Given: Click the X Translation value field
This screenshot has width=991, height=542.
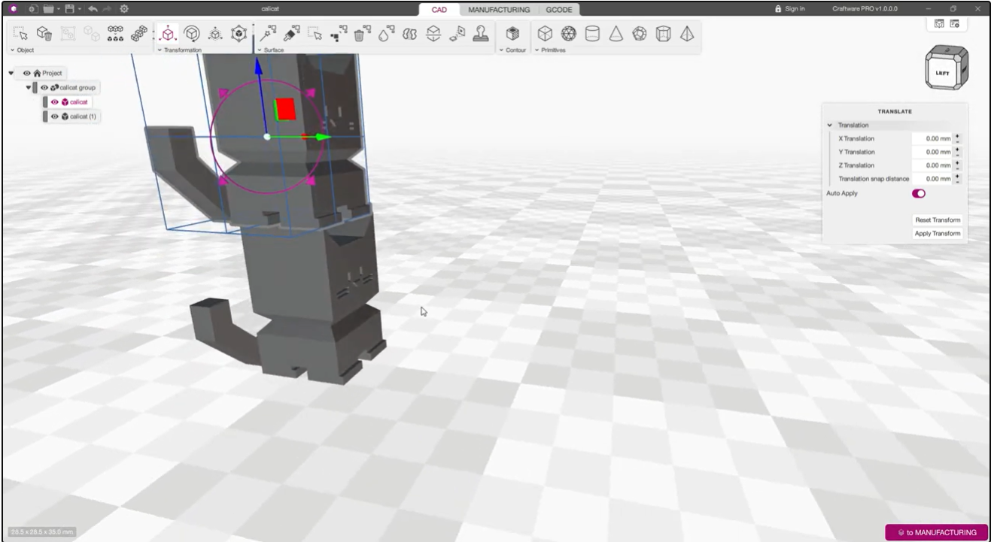Looking at the screenshot, I should [932, 139].
